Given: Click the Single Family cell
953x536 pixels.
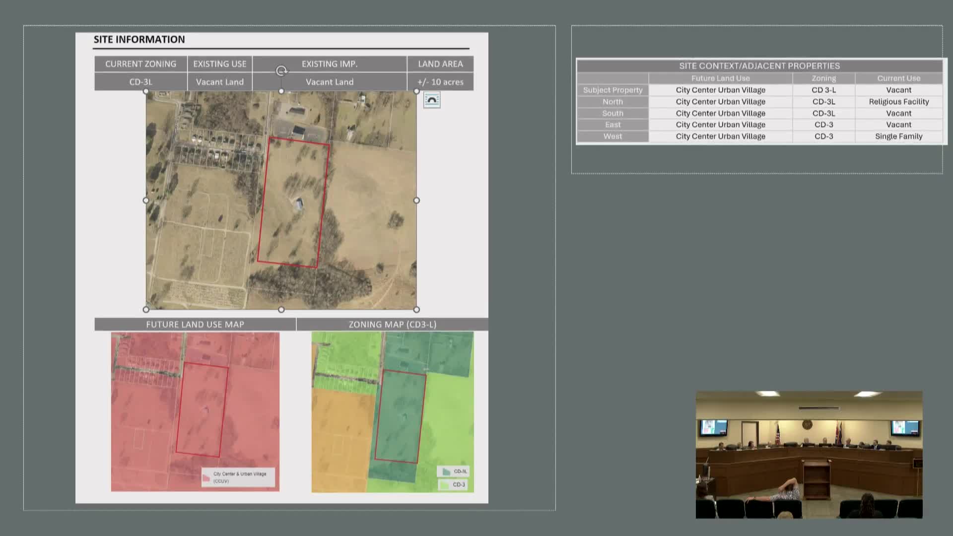Looking at the screenshot, I should tap(899, 136).
